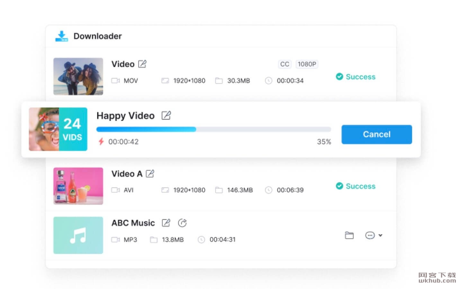
Task: Click the AVI format camera icon
Action: tap(115, 190)
